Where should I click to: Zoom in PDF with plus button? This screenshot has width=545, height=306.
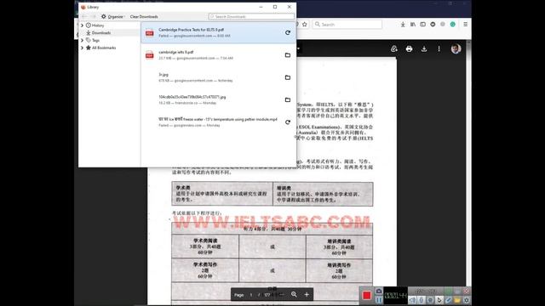point(307,294)
